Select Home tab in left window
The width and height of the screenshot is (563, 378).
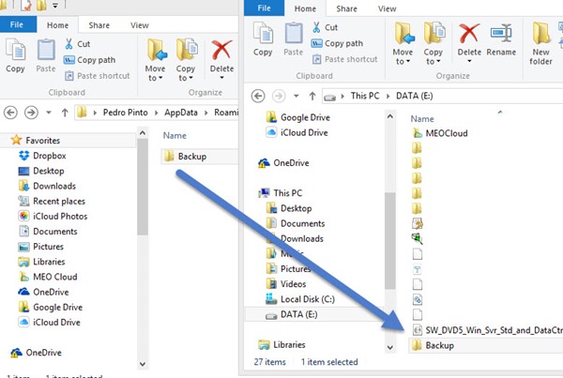click(x=57, y=25)
